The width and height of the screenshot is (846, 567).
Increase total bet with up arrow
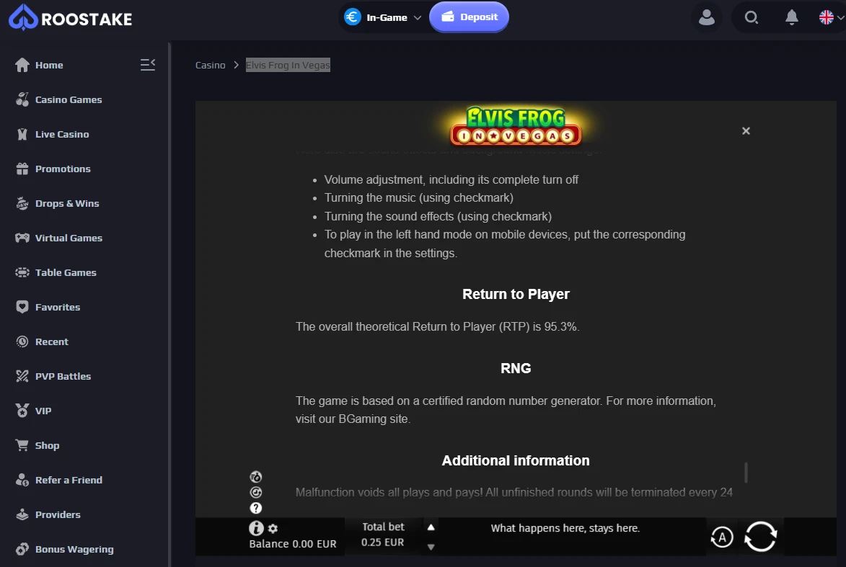pyautogui.click(x=431, y=527)
